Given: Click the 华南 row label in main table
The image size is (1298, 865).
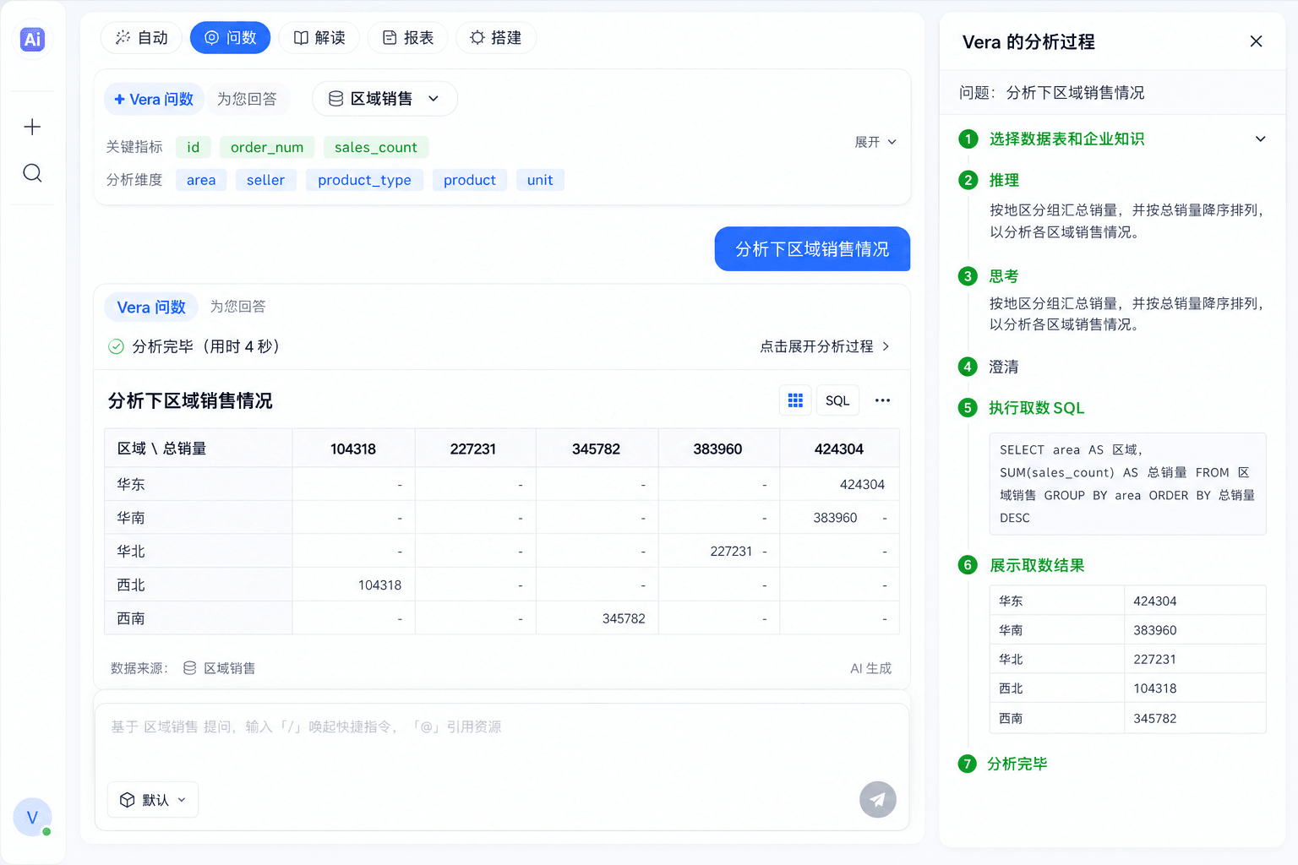Looking at the screenshot, I should 131,518.
